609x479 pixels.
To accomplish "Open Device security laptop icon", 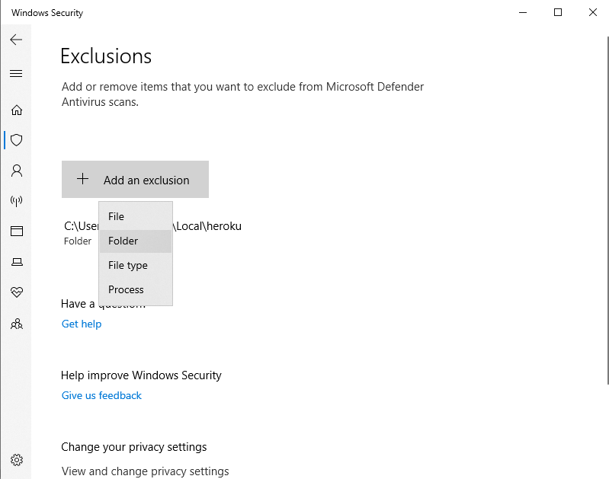I will (x=16, y=262).
